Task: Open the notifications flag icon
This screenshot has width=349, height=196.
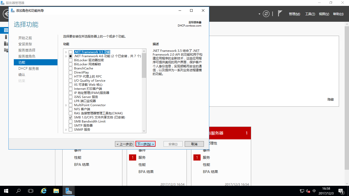Action: [x=280, y=14]
